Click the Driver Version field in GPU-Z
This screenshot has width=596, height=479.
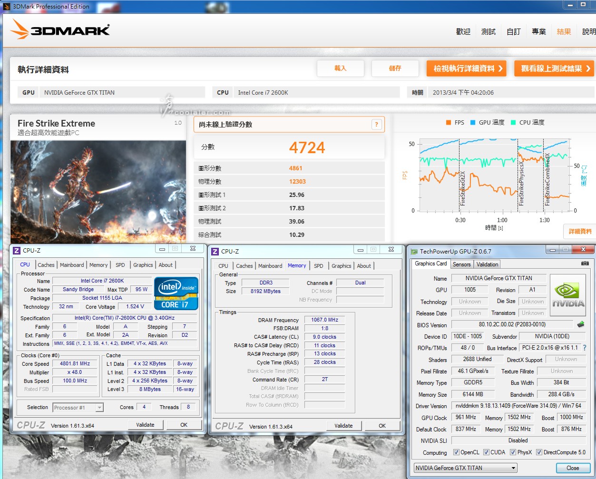(518, 406)
